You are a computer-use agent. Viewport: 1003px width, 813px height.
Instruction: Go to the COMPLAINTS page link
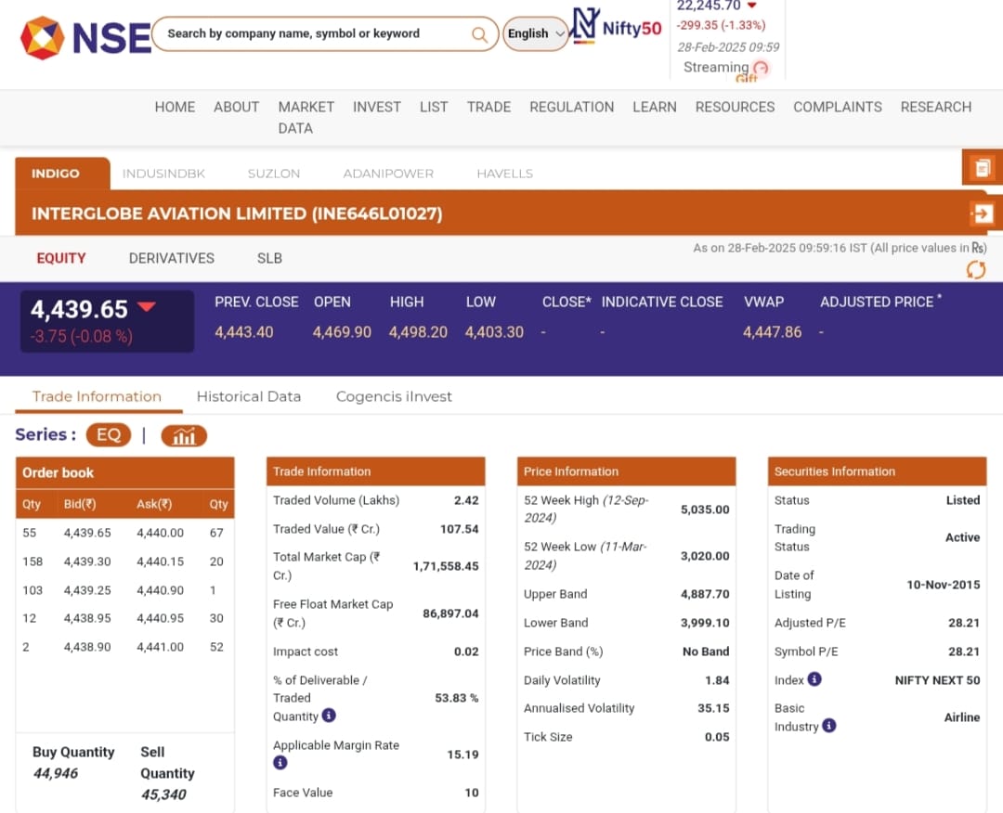pyautogui.click(x=837, y=107)
